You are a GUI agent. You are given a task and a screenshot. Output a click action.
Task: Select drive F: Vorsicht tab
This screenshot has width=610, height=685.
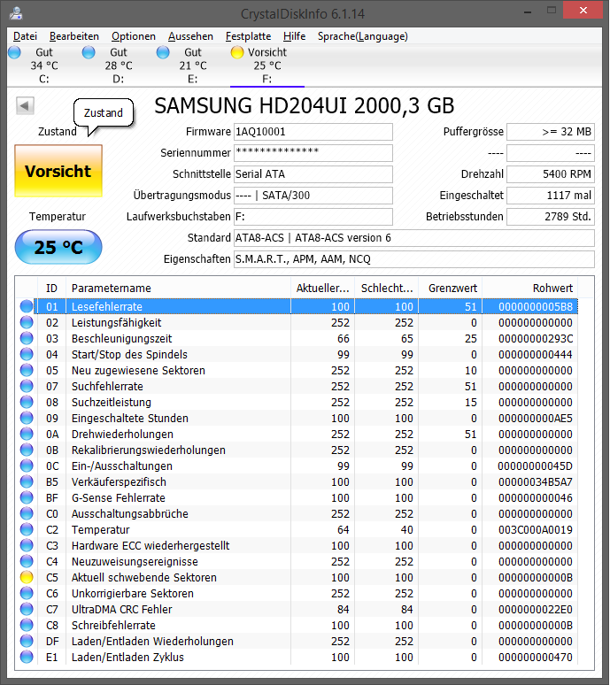point(267,65)
